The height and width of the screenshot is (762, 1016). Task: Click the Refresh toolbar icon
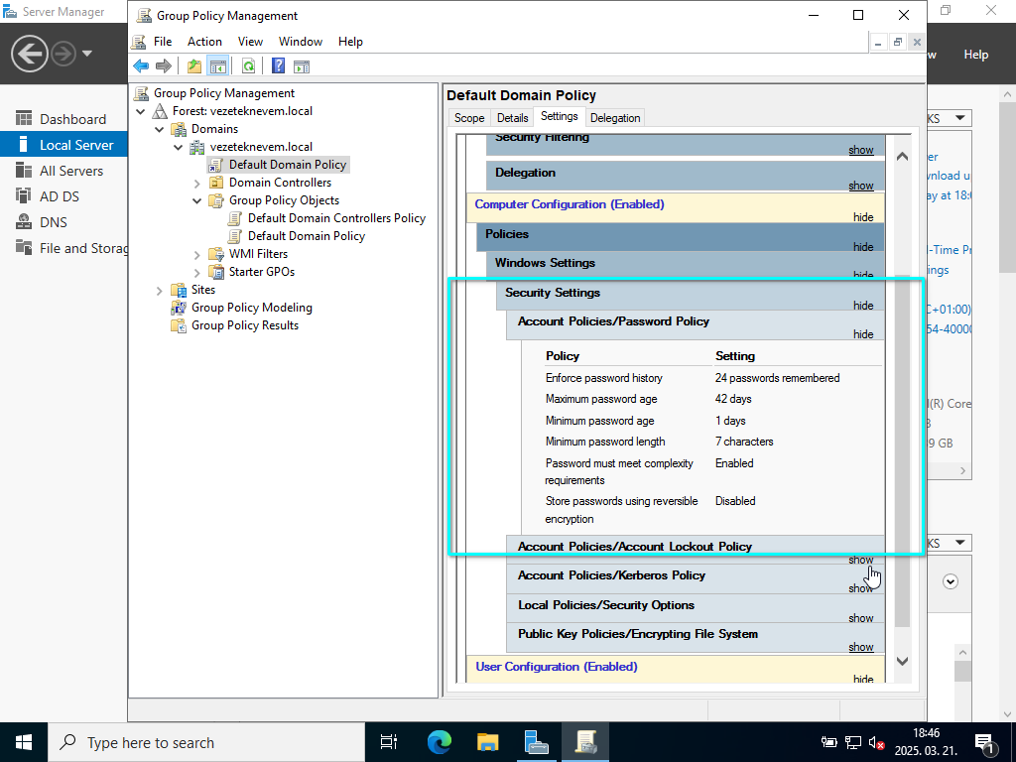click(x=249, y=66)
